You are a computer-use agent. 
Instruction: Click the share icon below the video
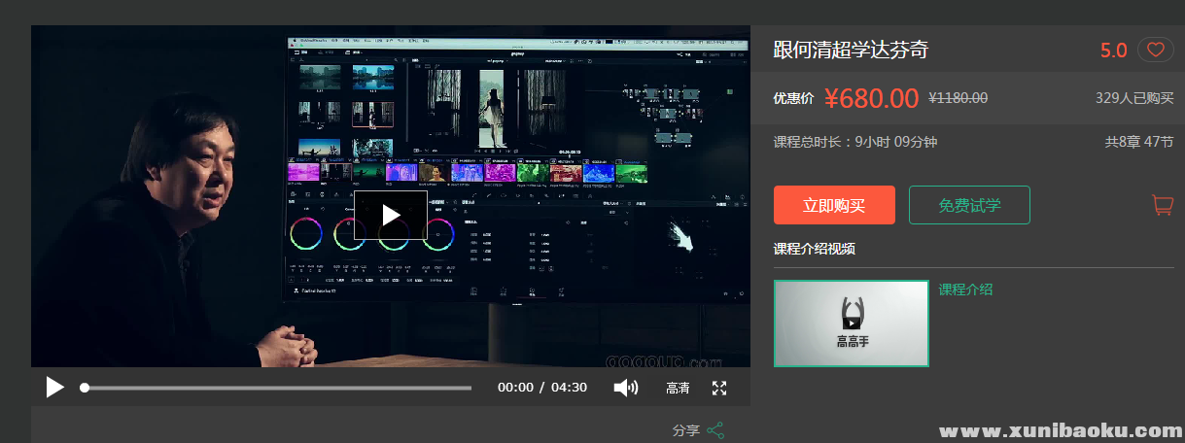click(x=715, y=430)
